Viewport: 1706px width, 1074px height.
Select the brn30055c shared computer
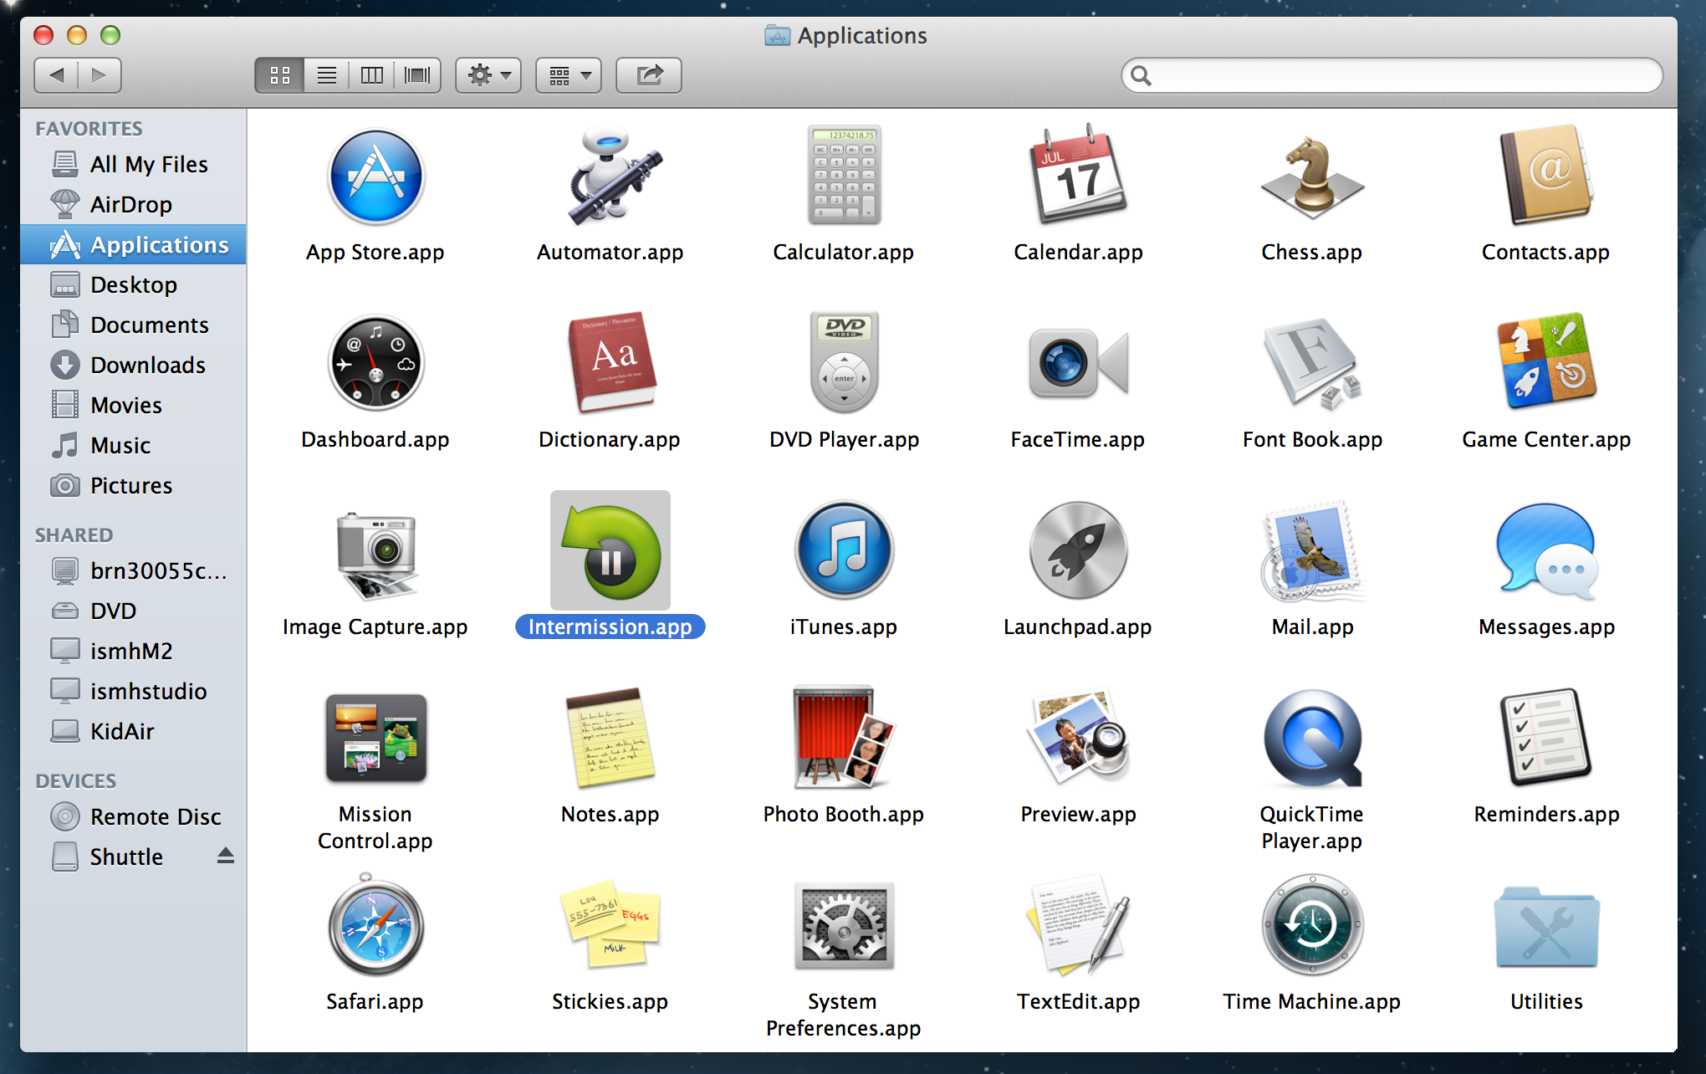134,570
